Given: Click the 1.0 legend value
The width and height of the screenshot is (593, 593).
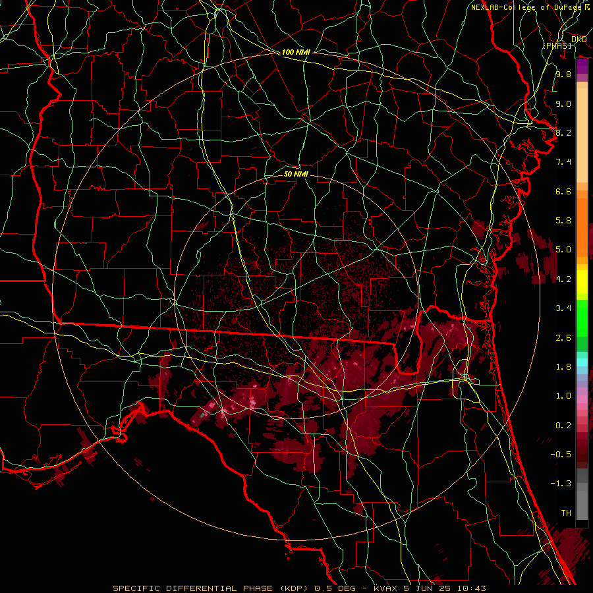Looking at the screenshot, I should (563, 396).
